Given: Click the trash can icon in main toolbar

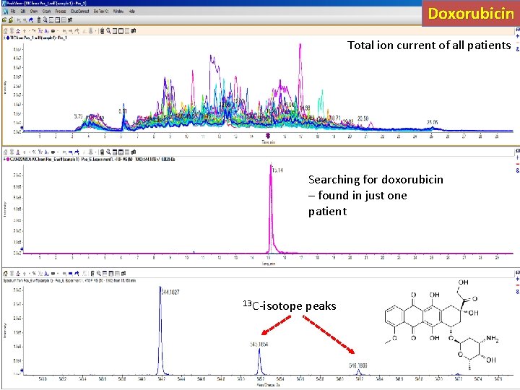Looking at the screenshot, I should 39,20.
